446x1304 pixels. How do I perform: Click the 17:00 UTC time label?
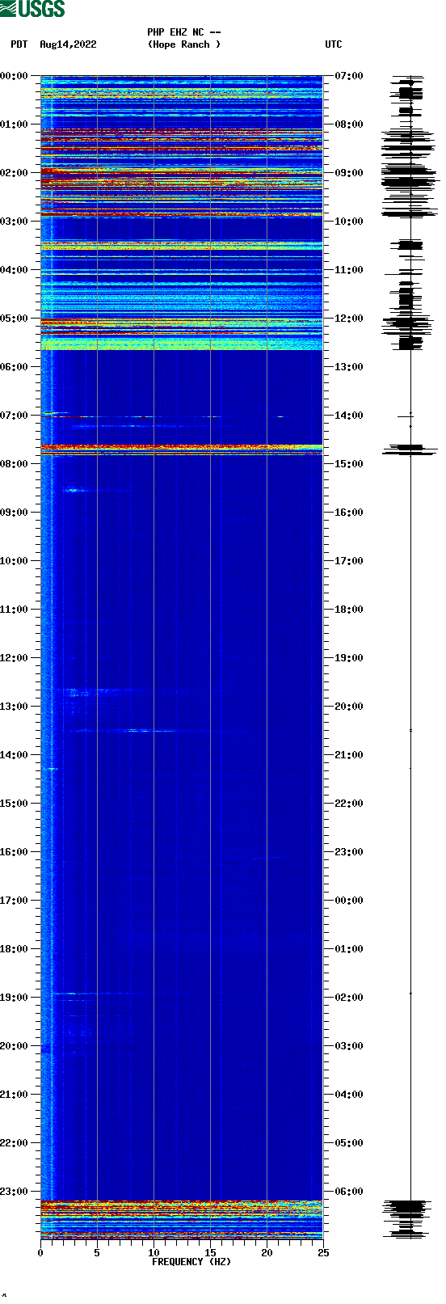[349, 561]
